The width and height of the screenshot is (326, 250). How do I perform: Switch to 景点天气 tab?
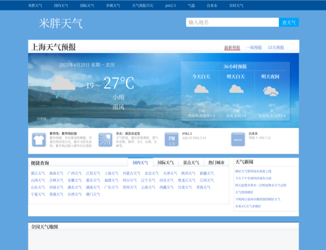point(191,162)
